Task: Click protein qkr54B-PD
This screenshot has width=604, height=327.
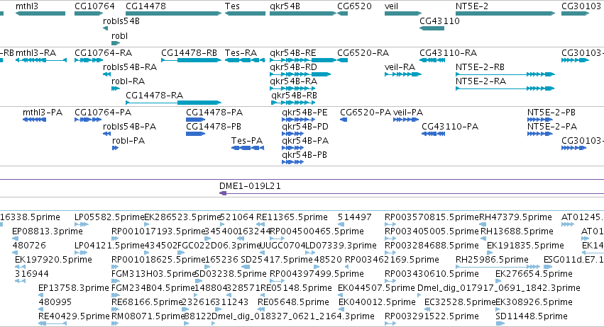Action: [x=292, y=134]
